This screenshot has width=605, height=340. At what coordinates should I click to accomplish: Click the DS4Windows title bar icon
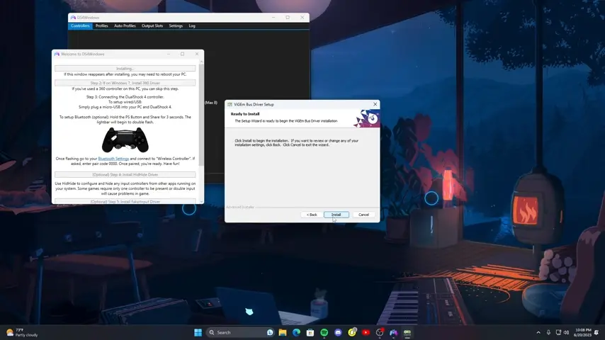[73, 18]
